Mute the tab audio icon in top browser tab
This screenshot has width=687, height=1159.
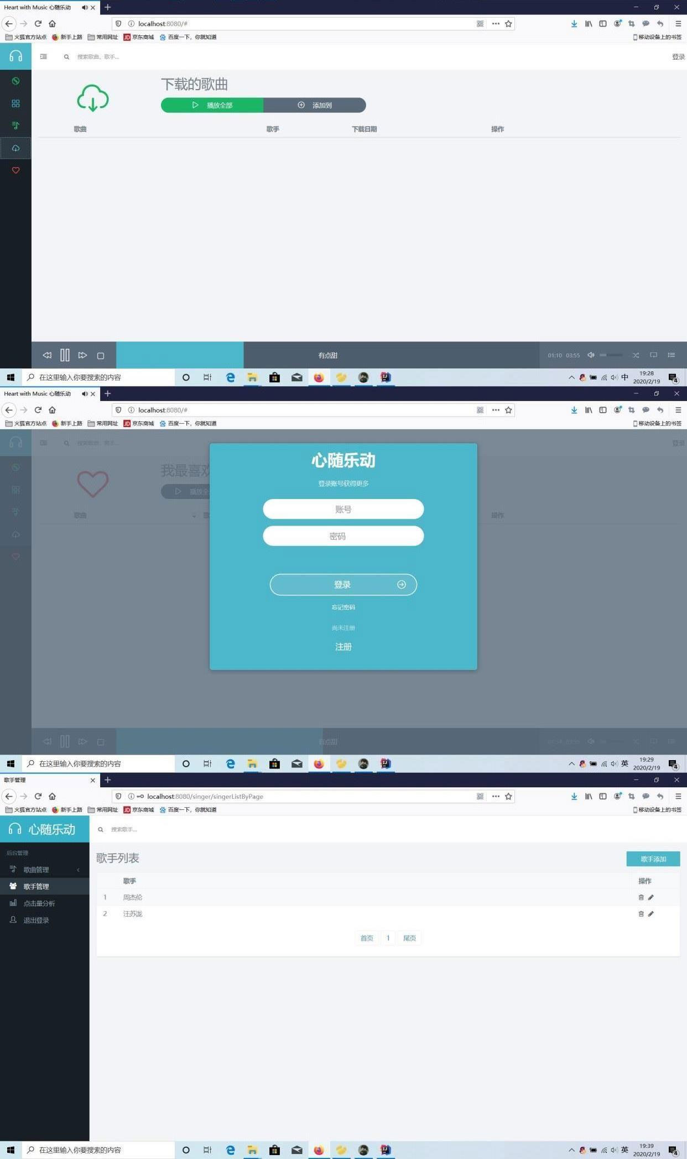[x=85, y=7]
